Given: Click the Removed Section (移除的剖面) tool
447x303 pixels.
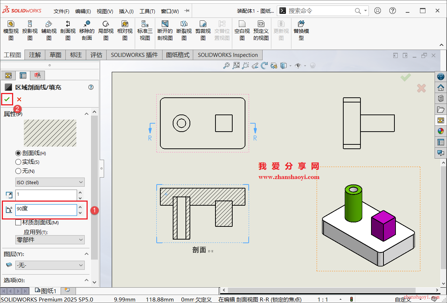Looking at the screenshot, I should pyautogui.click(x=87, y=30).
